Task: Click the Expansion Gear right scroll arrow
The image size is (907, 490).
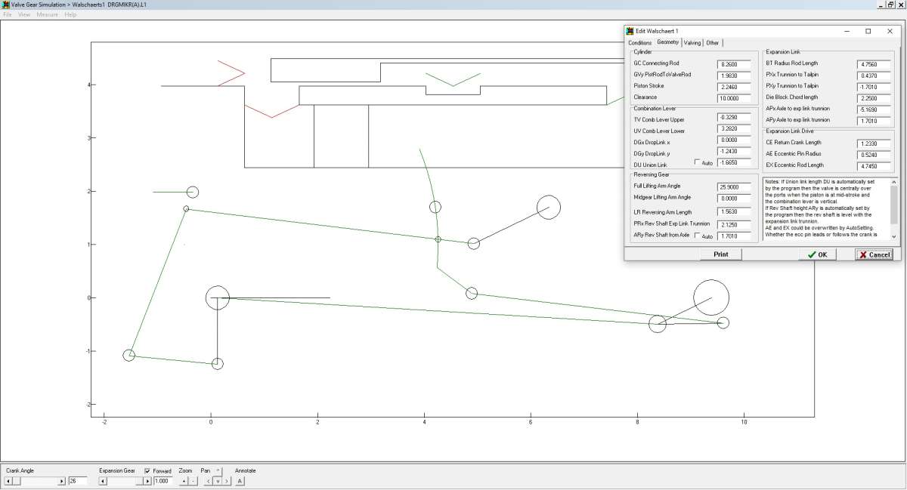Action: (x=147, y=481)
